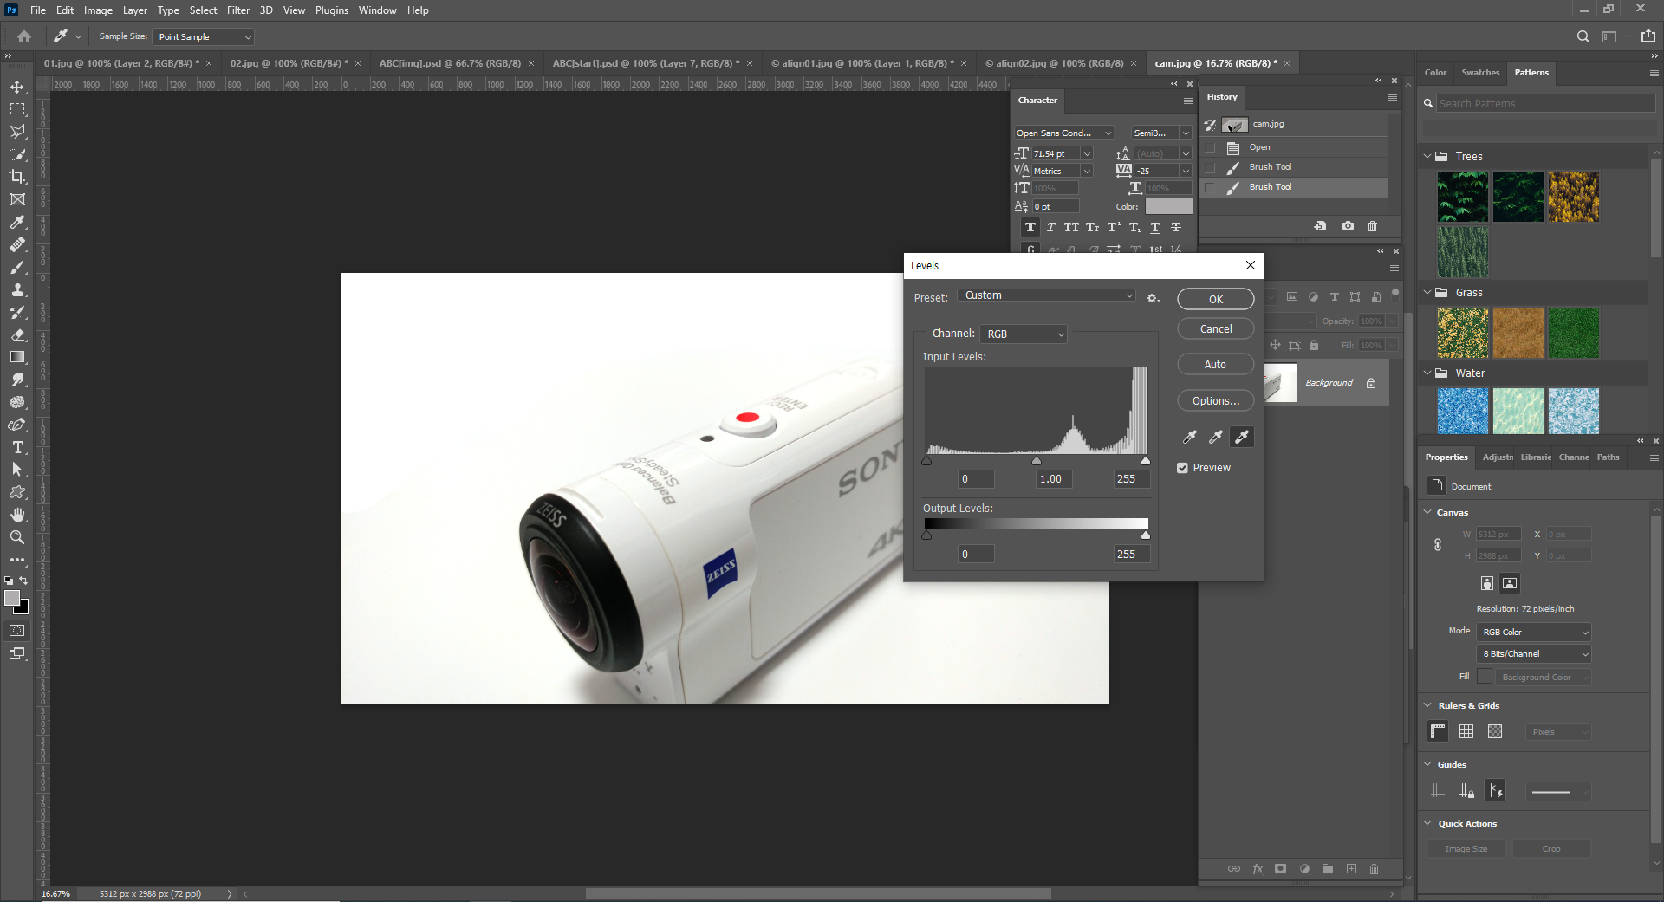The width and height of the screenshot is (1664, 902).
Task: Open the Plugins menu
Action: [x=332, y=10]
